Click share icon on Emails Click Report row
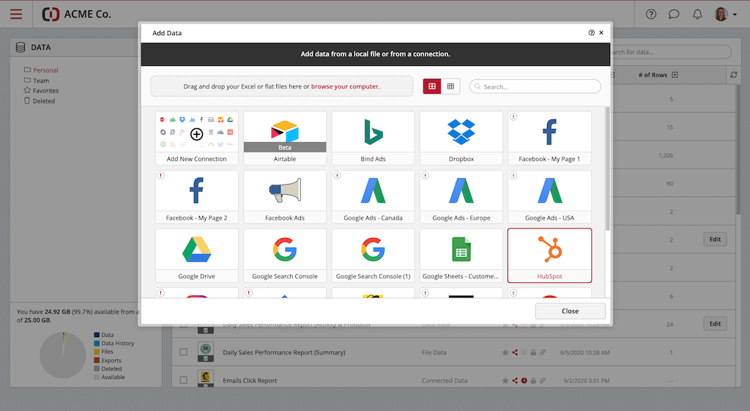The width and height of the screenshot is (750, 411). coord(515,381)
